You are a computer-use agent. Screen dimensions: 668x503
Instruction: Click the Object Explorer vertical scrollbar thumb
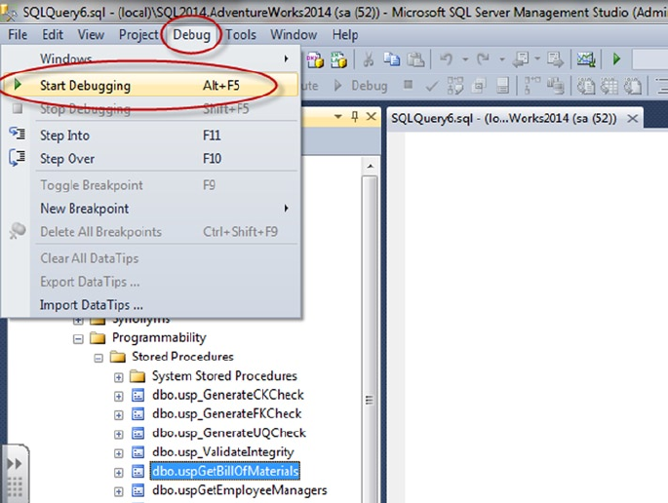[x=370, y=339]
